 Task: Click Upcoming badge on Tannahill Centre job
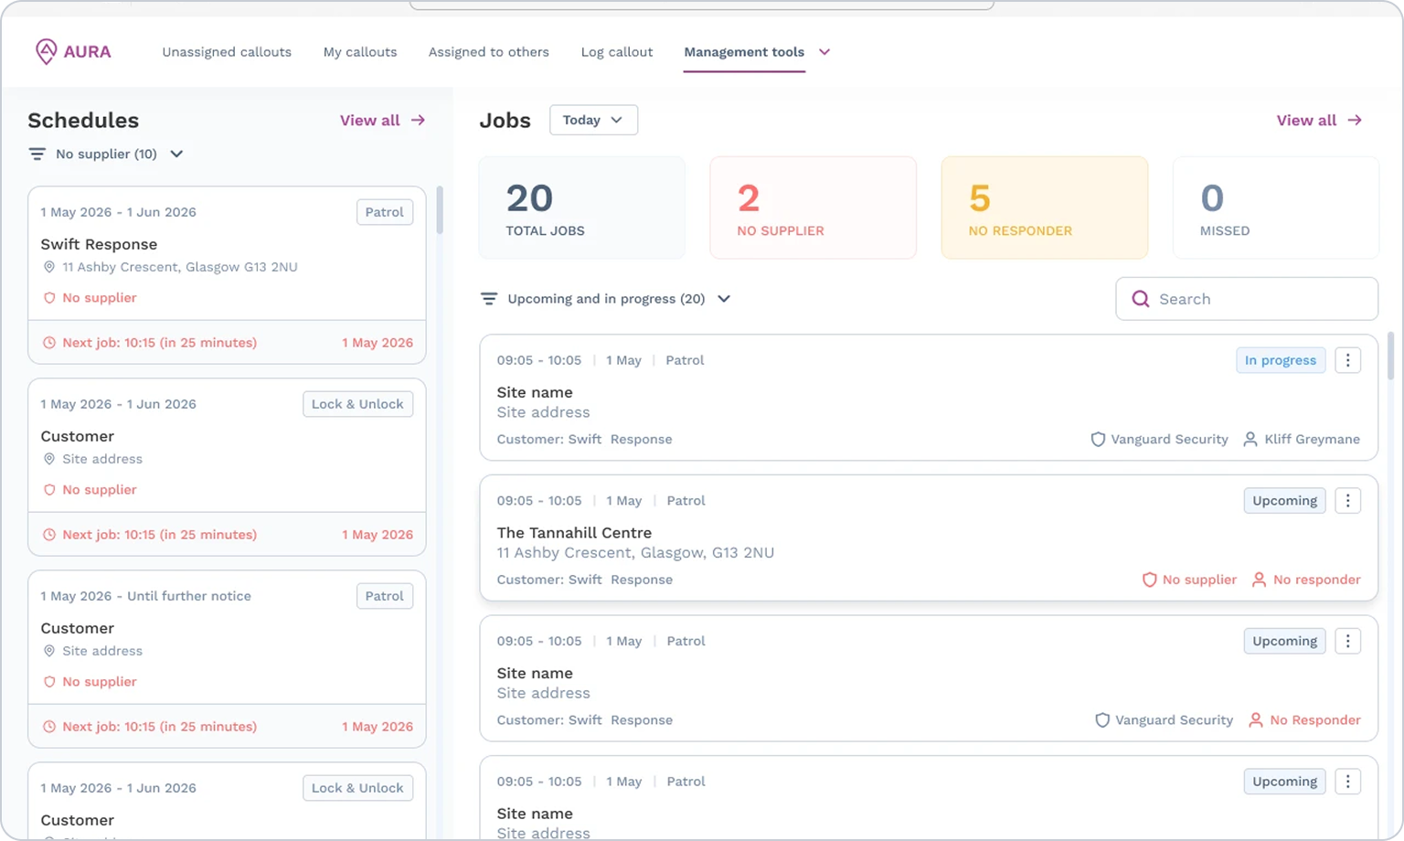click(x=1284, y=501)
